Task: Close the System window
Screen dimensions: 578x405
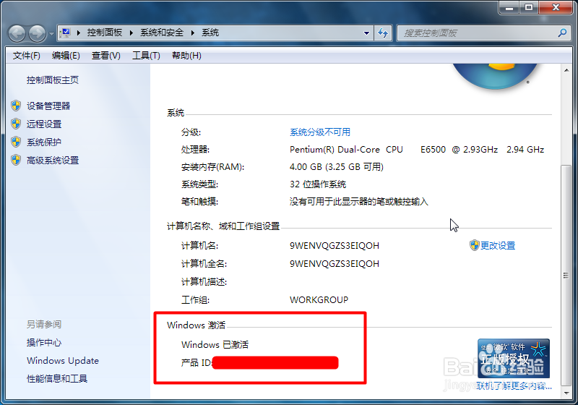Action: click(556, 7)
